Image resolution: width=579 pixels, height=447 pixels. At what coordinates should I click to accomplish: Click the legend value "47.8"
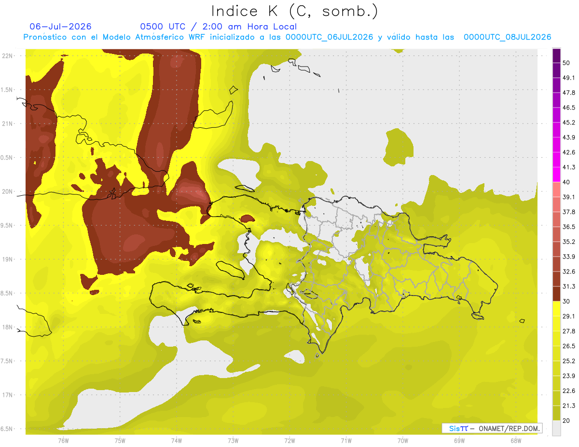(569, 93)
